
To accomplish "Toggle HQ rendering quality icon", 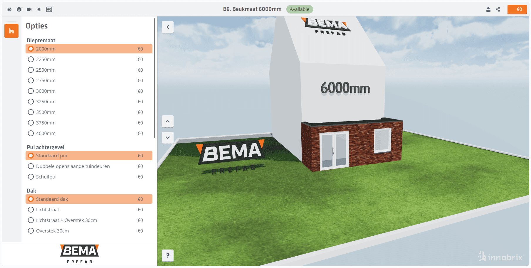I will 49,9.
